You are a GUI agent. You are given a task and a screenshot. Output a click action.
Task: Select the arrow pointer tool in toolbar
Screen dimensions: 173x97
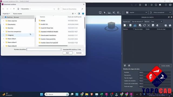tap(105, 13)
